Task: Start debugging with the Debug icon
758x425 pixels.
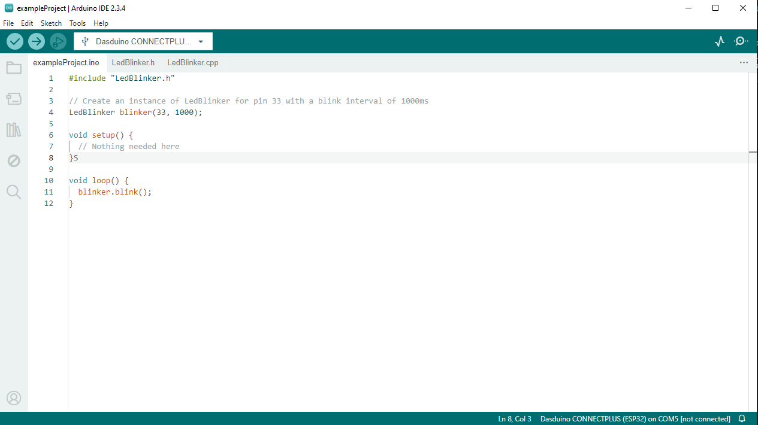Action: pyautogui.click(x=58, y=41)
